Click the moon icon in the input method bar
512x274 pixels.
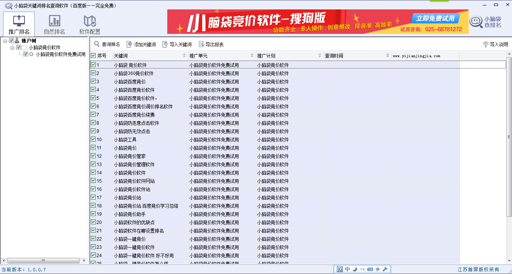pos(355,269)
